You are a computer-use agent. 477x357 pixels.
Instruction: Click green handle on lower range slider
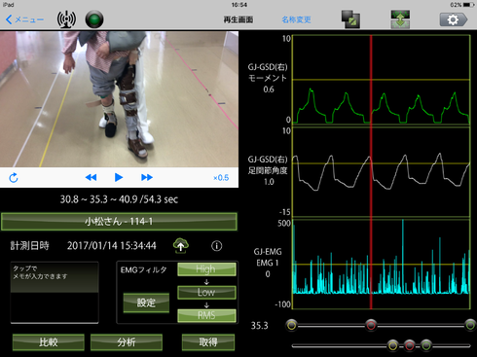(426, 345)
